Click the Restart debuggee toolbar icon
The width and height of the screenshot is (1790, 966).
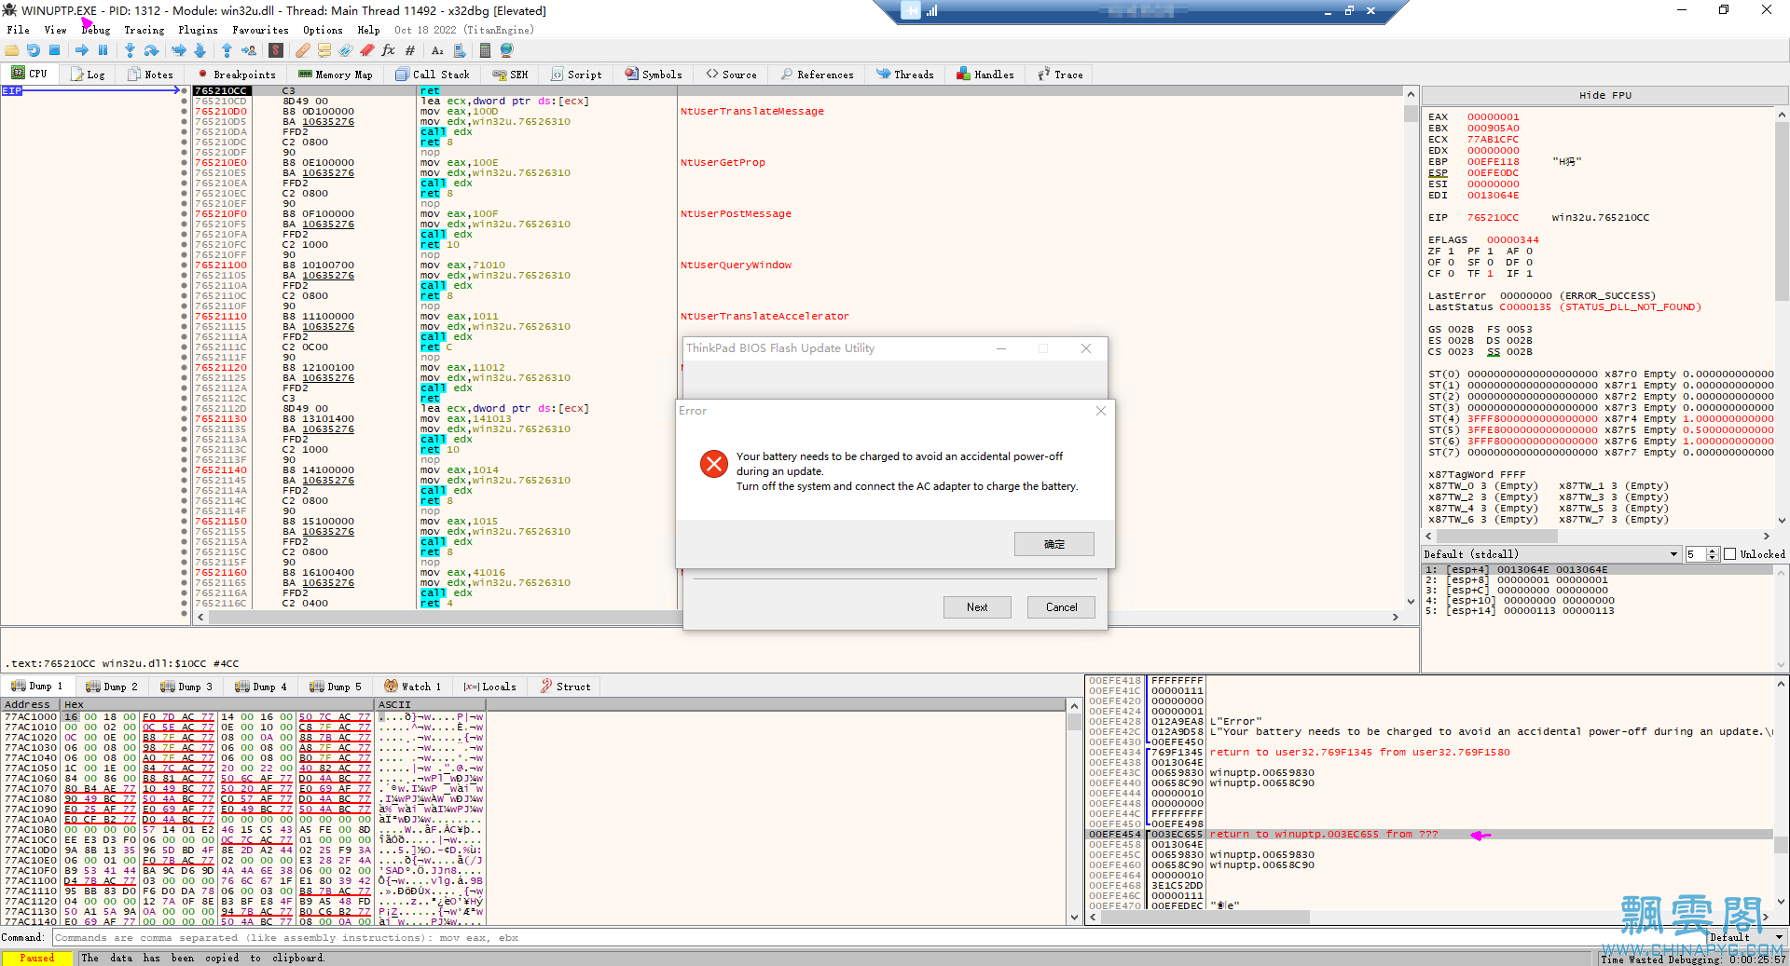point(34,50)
